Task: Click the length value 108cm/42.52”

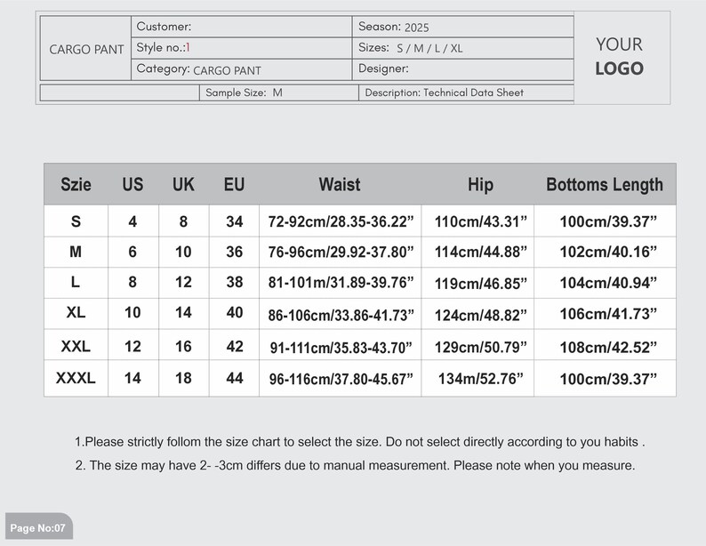Action: [608, 347]
